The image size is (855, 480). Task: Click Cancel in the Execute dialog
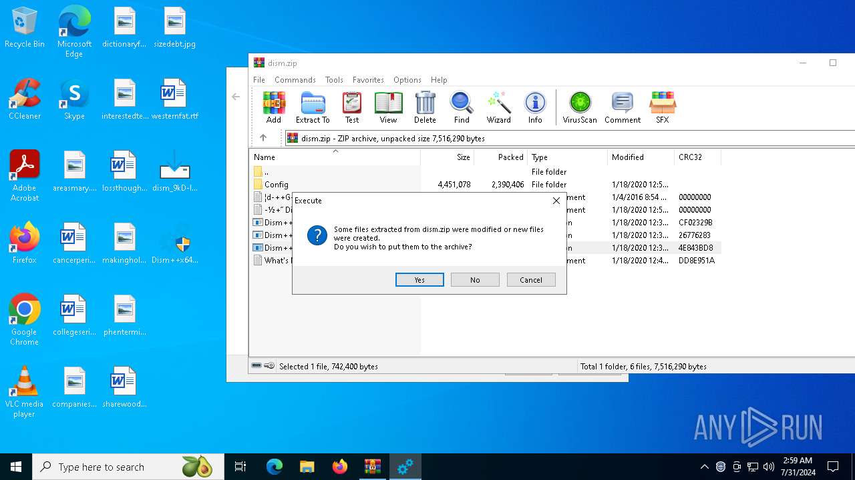point(531,280)
